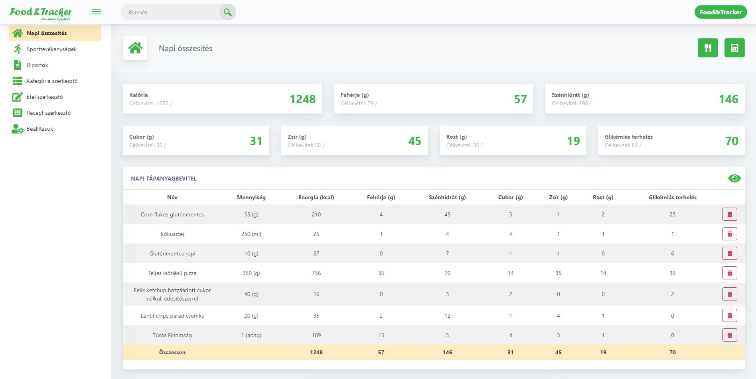This screenshot has height=379, width=756.
Task: Click the Gluténmentes ropi name cell
Action: tap(172, 253)
